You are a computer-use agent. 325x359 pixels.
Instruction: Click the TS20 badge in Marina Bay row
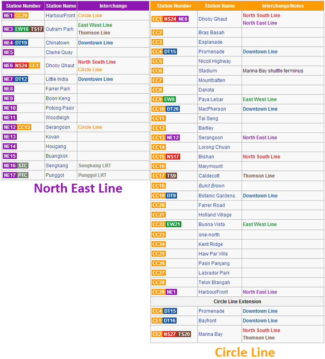pos(184,334)
